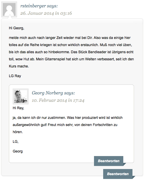Click the 'hören.' line in Georg's reply
Image resolution: width=148 pixels, height=181 pixels.
tap(18, 132)
